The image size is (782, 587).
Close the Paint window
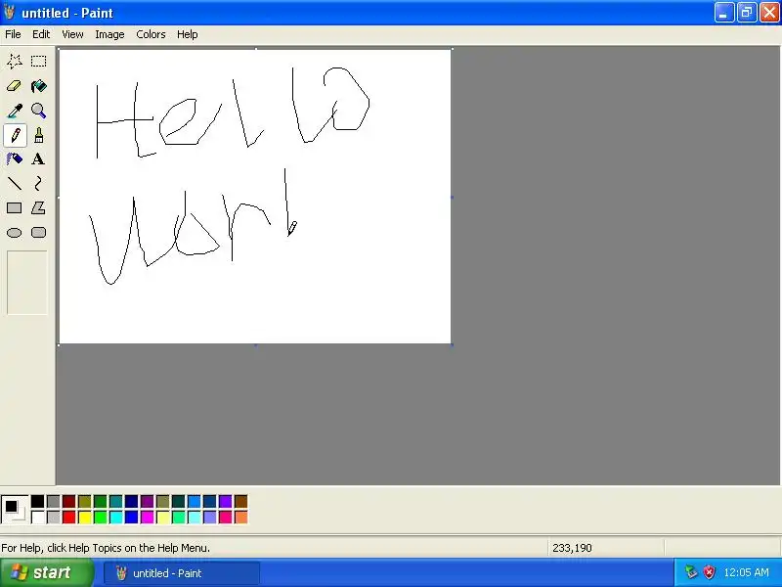click(769, 13)
